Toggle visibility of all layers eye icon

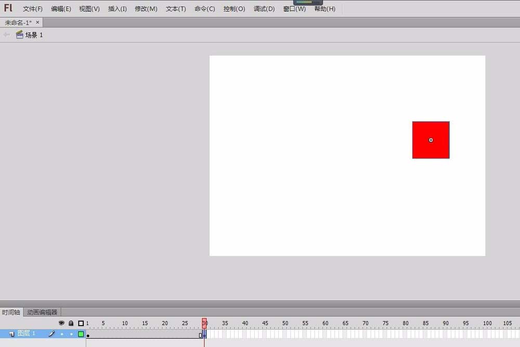coord(61,323)
